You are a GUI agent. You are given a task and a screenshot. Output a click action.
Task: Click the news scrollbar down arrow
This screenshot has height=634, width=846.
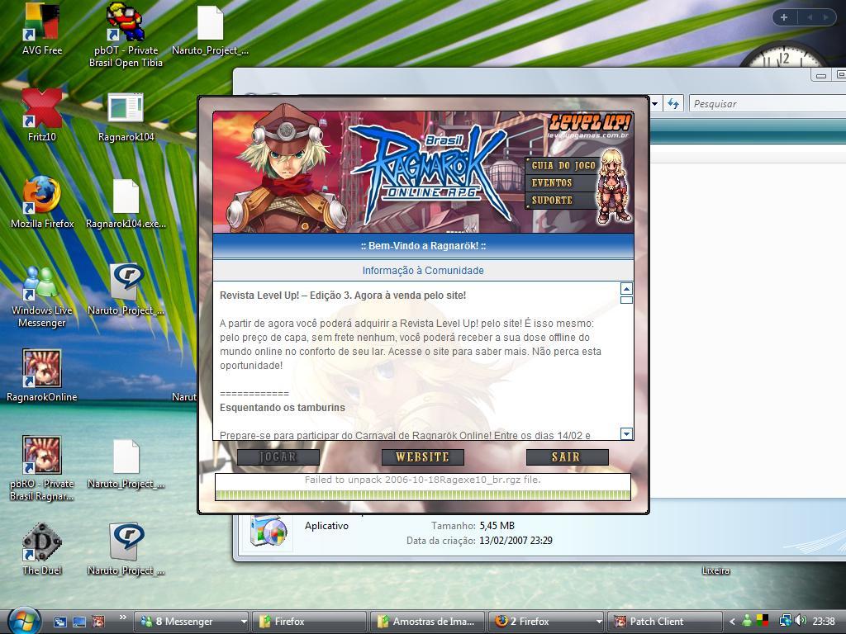pos(626,433)
